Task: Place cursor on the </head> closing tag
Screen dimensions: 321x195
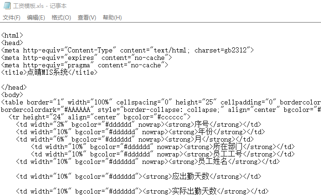Action: [14, 87]
